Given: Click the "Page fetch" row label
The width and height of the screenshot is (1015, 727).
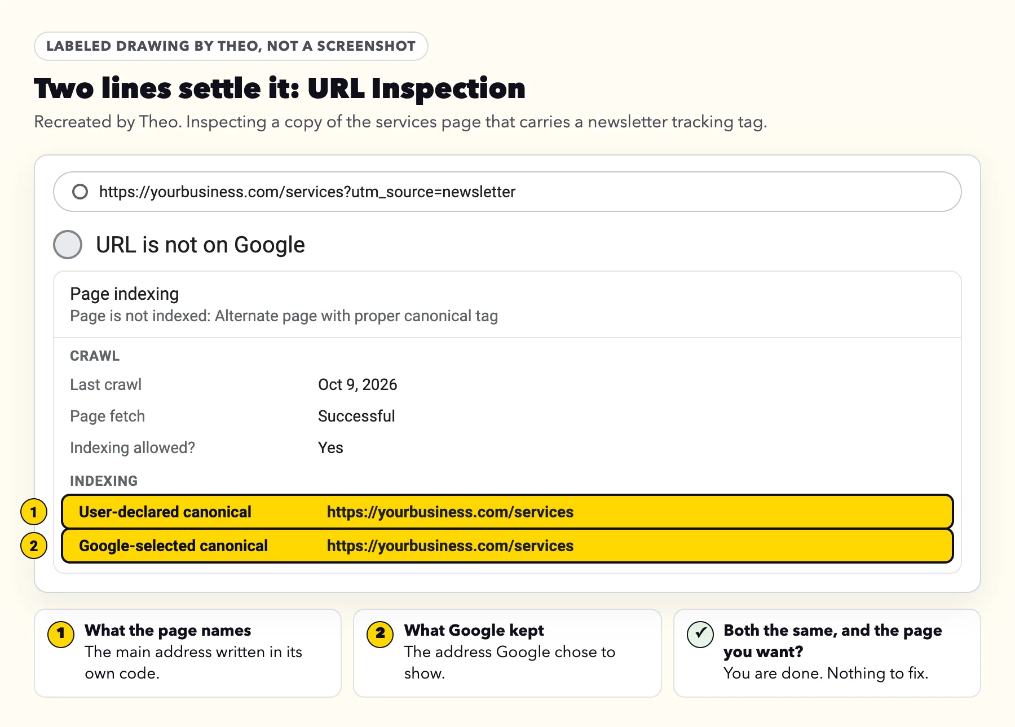Looking at the screenshot, I should tap(107, 416).
